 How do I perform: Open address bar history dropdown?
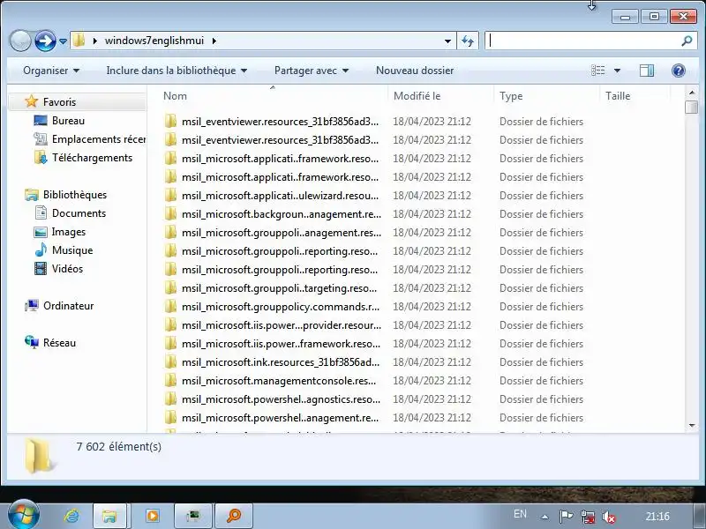point(447,41)
